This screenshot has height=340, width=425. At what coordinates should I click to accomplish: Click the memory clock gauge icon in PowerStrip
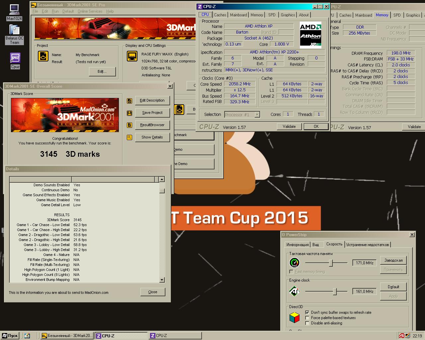[x=295, y=263]
